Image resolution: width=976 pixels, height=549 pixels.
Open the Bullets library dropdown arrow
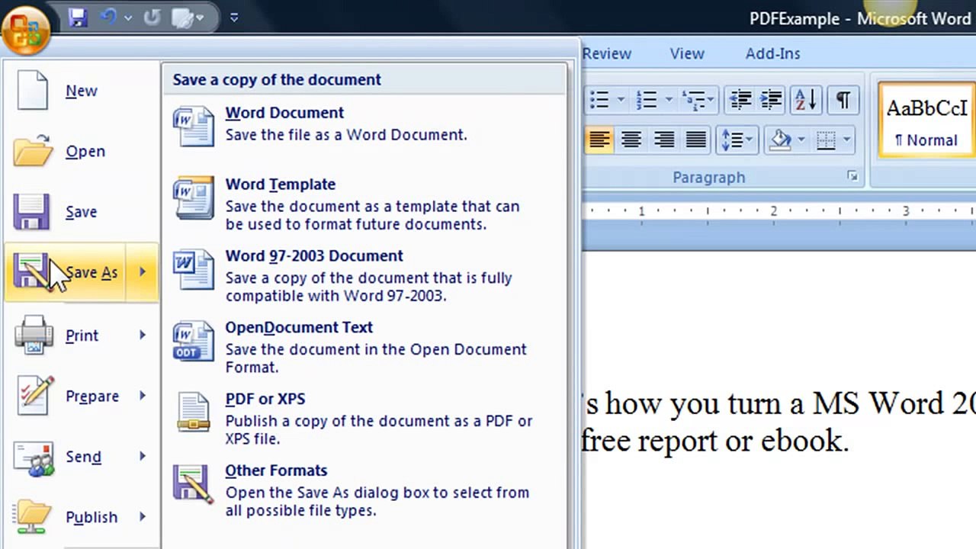point(621,100)
